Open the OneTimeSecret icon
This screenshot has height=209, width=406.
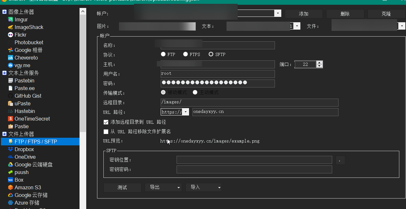[x=10, y=119]
